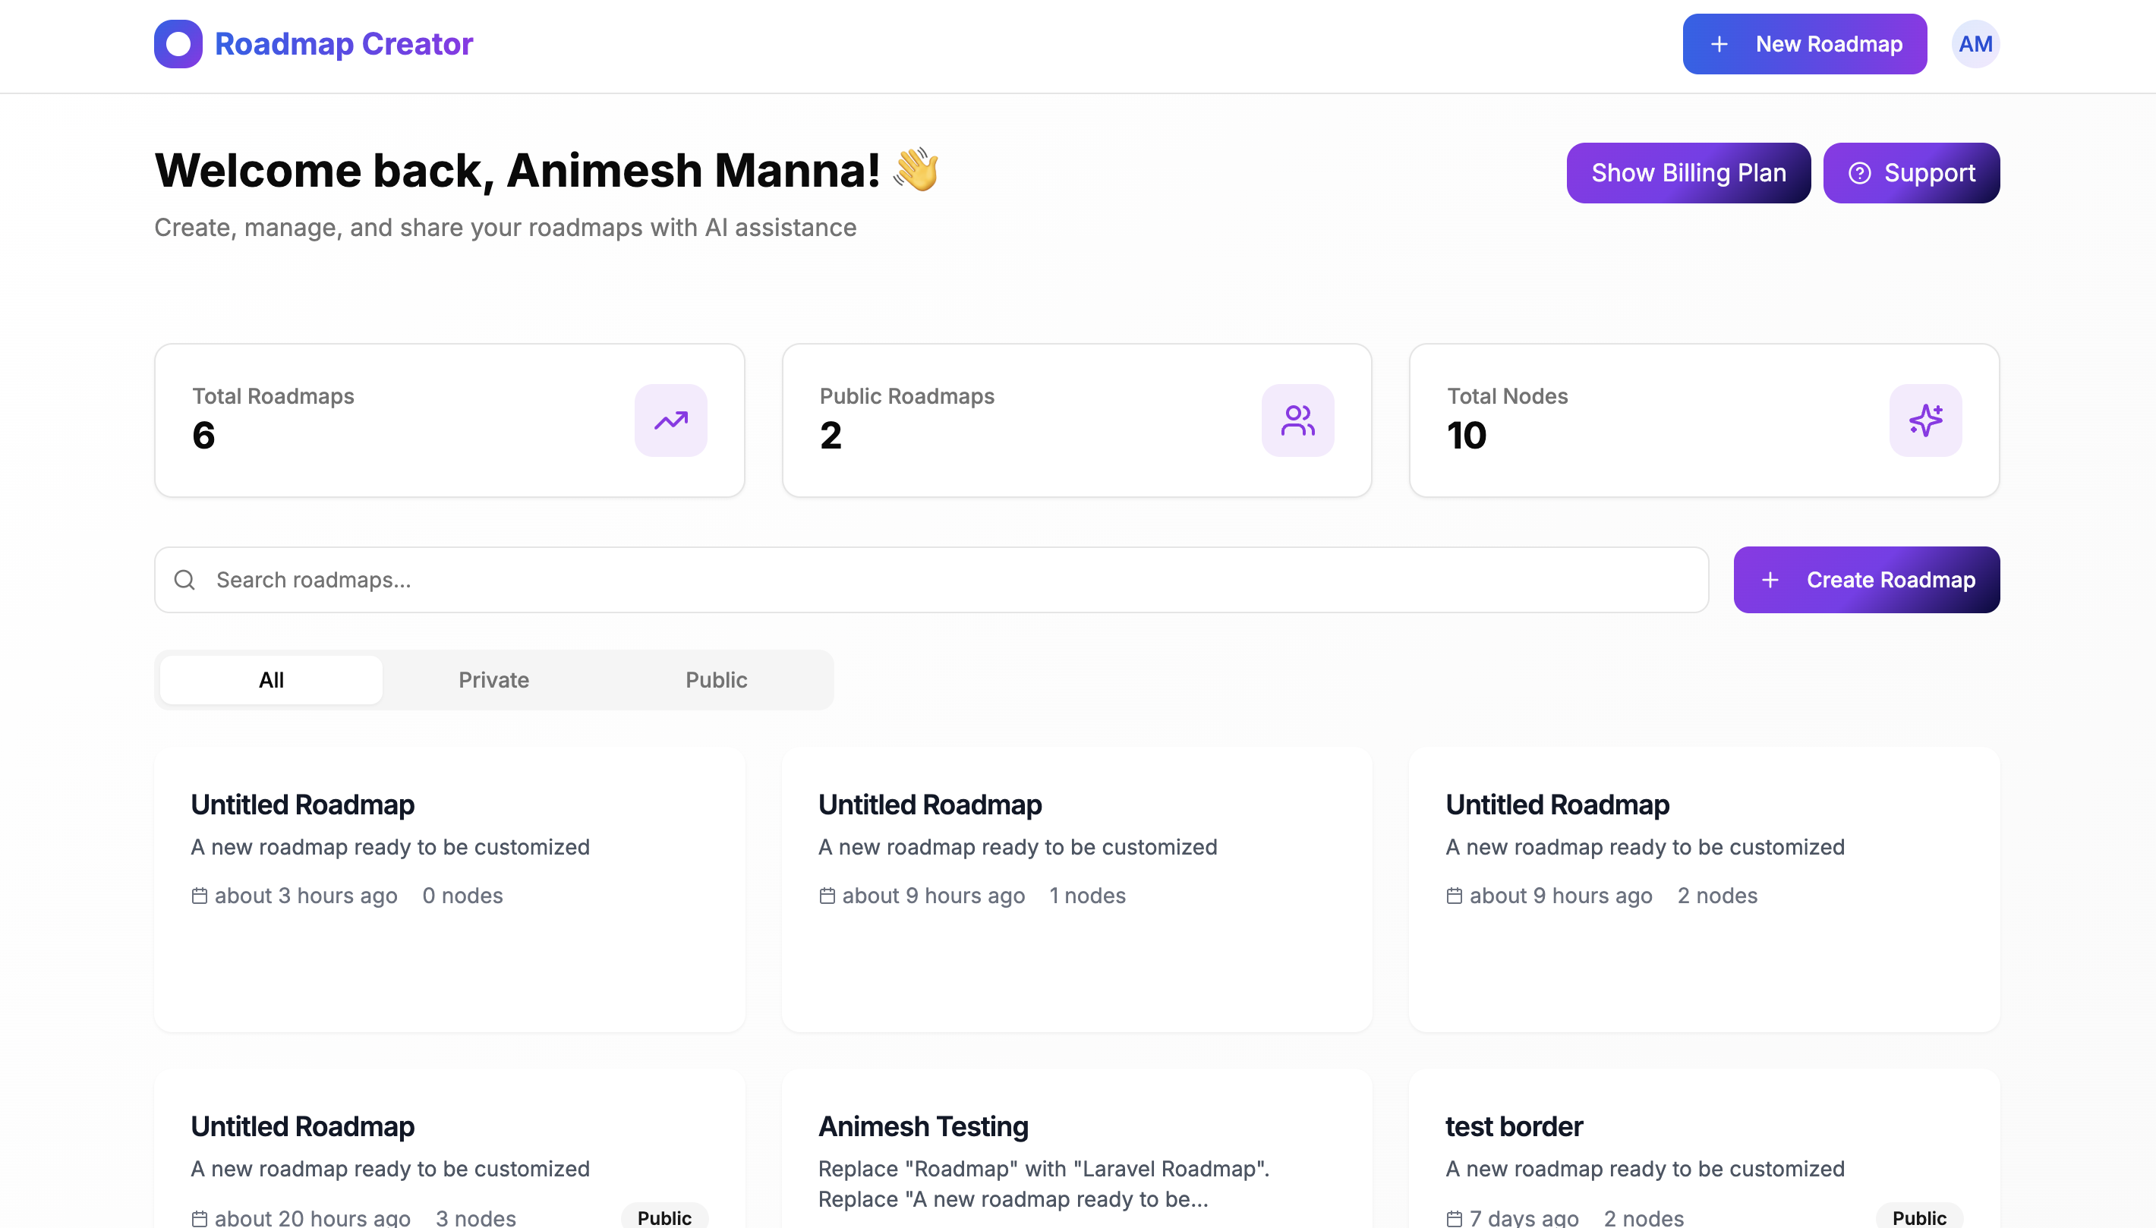Click the calendar icon beside "about 20 hours ago"
Image resolution: width=2156 pixels, height=1228 pixels.
[199, 1218]
